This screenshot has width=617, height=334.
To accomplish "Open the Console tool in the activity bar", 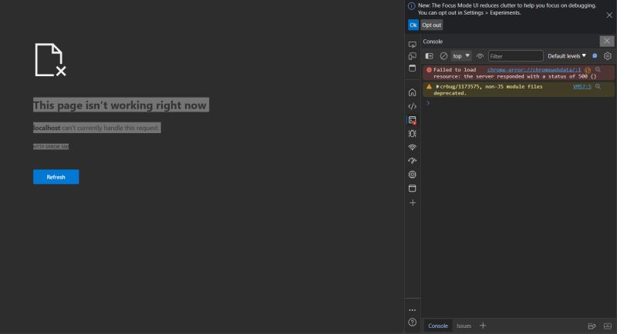I will 412,120.
